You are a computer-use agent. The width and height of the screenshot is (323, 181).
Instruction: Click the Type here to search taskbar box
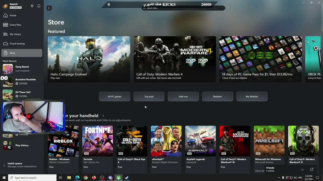tap(32, 178)
